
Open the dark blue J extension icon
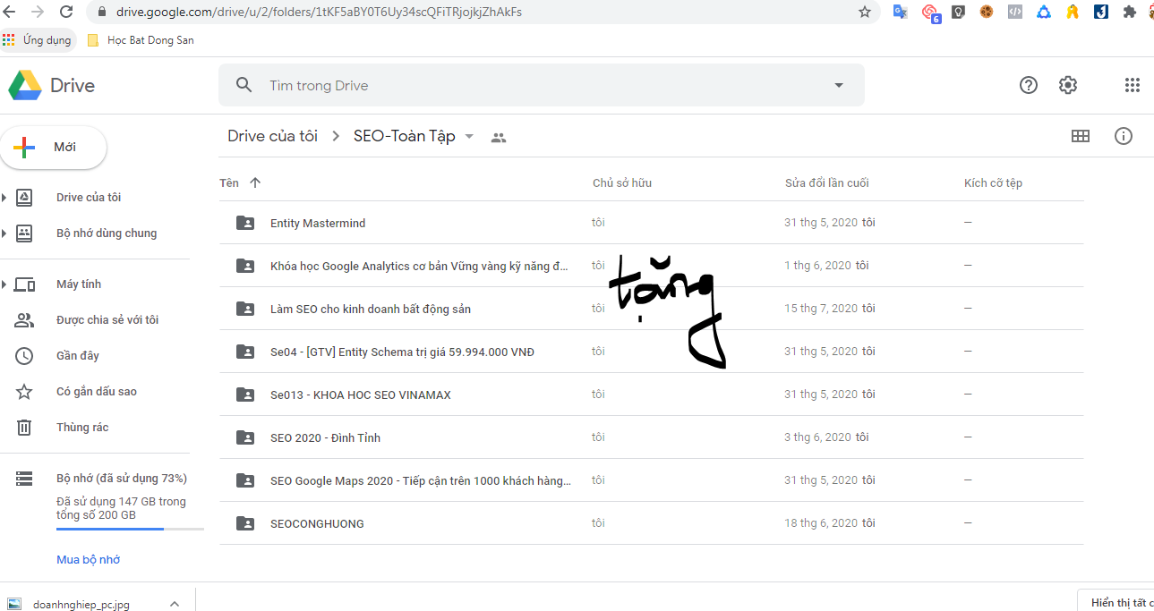[x=1101, y=12]
